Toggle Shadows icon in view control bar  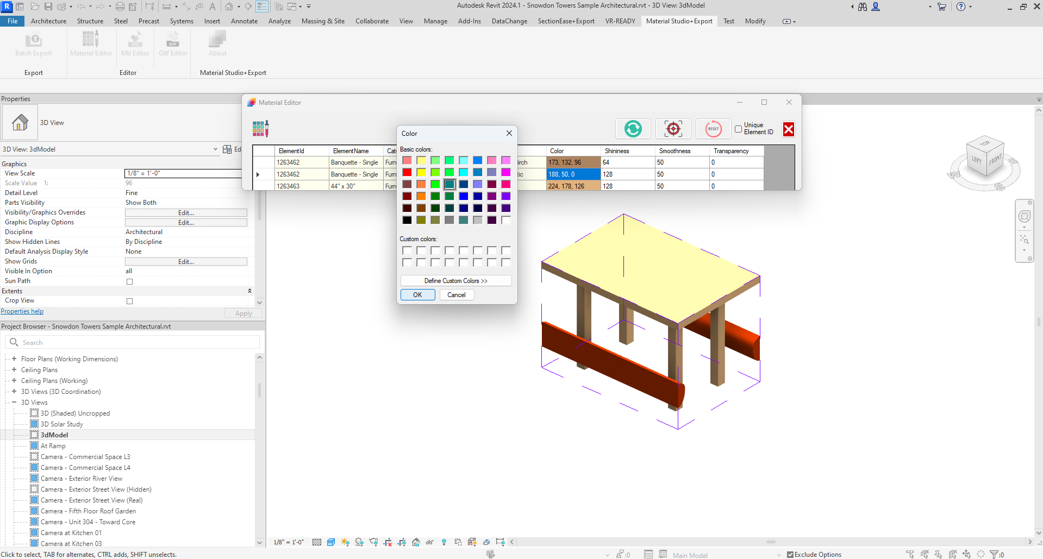359,542
